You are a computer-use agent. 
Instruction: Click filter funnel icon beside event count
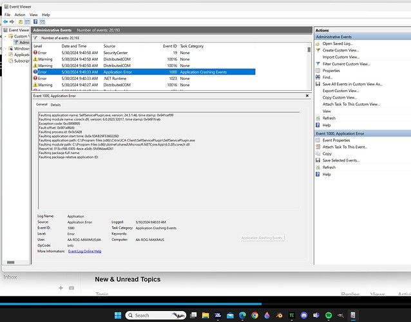[35, 38]
